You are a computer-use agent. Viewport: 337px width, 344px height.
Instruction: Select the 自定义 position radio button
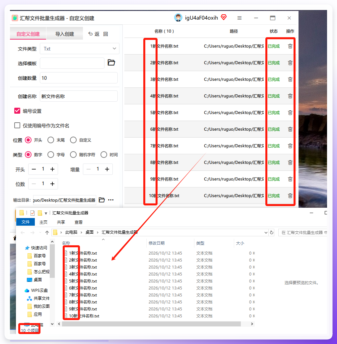click(x=73, y=140)
